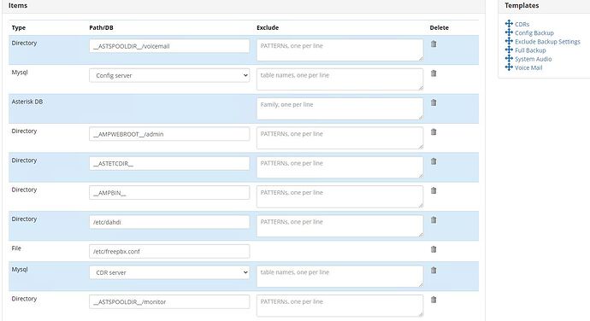The image size is (590, 321).
Task: Delete the Asterisk DB row
Action: click(434, 102)
